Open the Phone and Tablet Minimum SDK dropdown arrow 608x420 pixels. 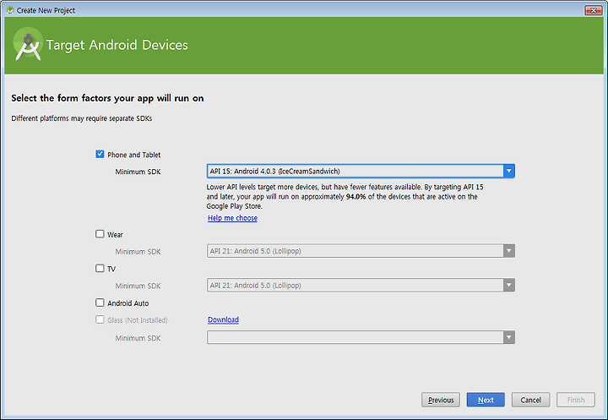pyautogui.click(x=508, y=171)
